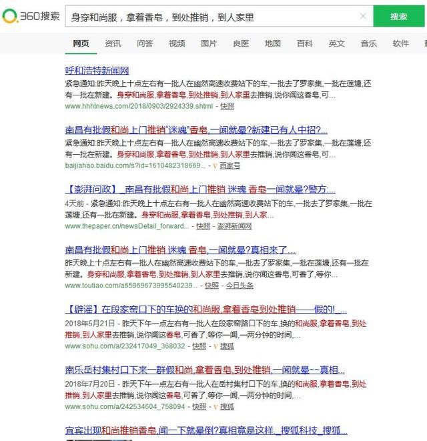This screenshot has width=427, height=441.
Task: Open result 南乐岳村集村口下来一群假和尚
Action: click(205, 370)
